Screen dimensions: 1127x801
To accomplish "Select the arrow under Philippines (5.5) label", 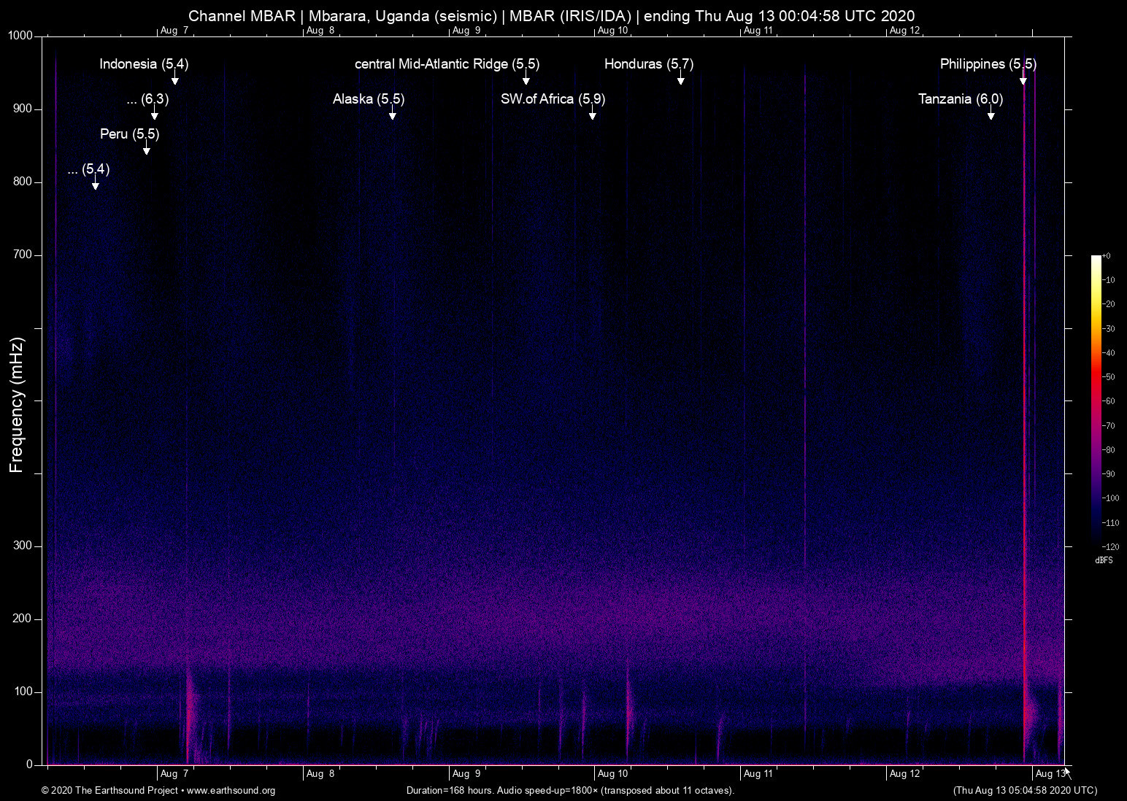I will tap(1023, 80).
